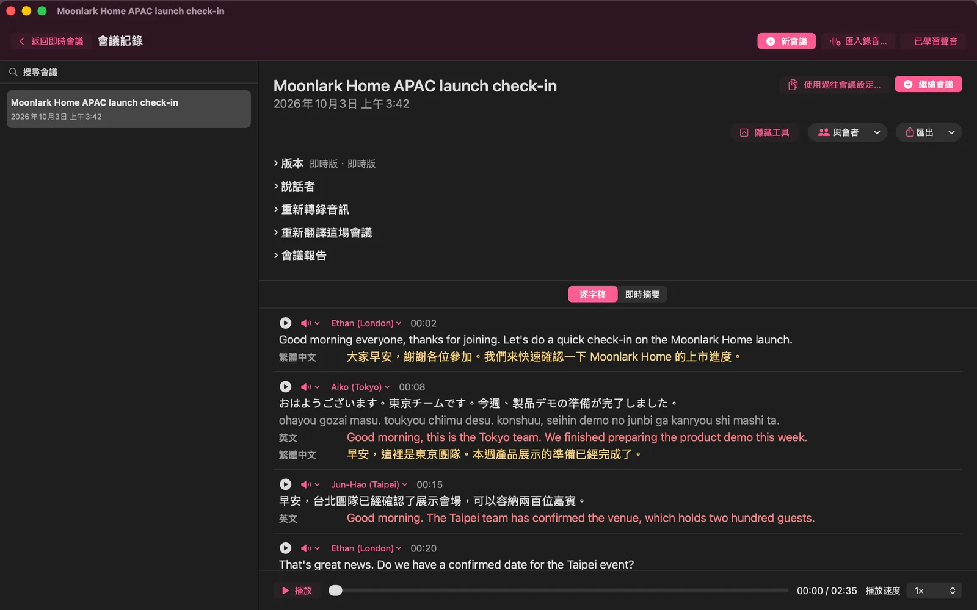
Task: Switch to 逐字稿 transcript tab
Action: click(592, 295)
